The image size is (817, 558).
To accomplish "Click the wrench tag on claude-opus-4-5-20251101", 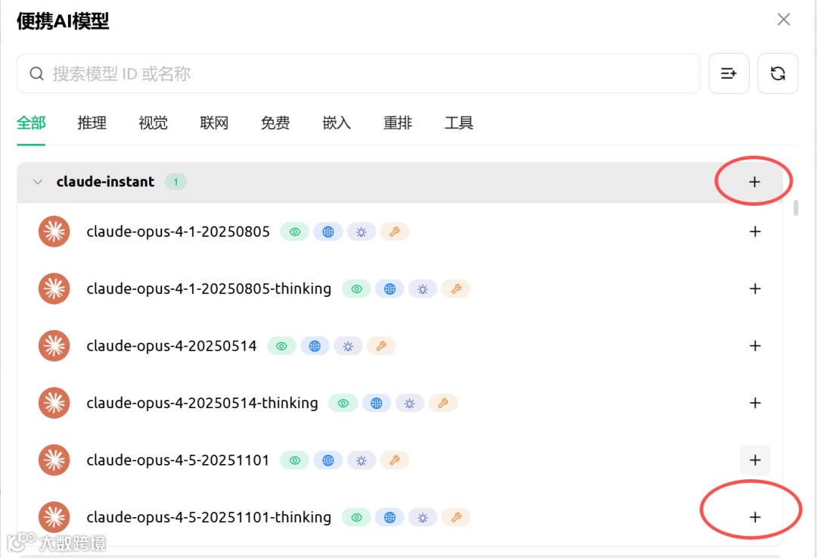I will point(394,460).
